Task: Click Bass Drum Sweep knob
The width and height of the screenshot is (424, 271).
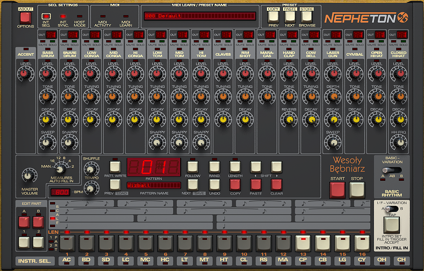Action: pyautogui.click(x=48, y=142)
